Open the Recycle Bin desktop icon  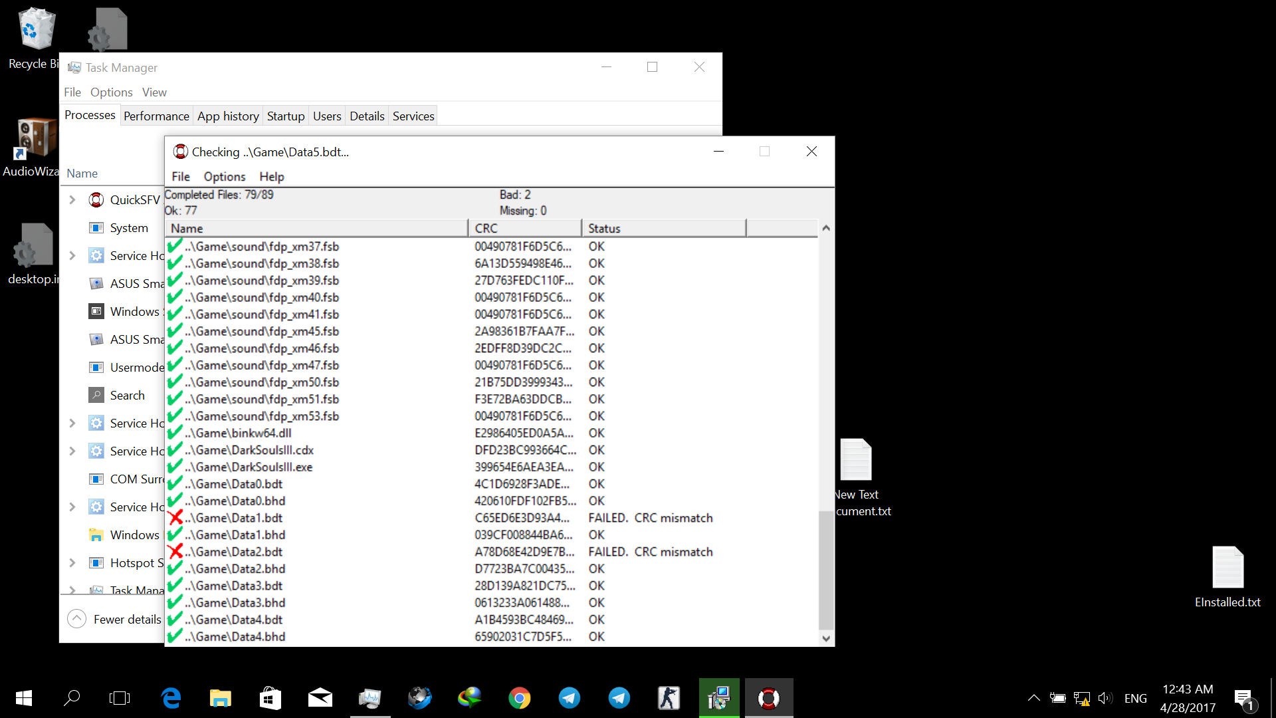coord(37,30)
